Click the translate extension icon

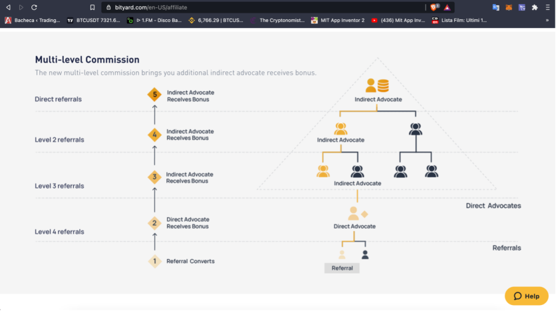495,7
